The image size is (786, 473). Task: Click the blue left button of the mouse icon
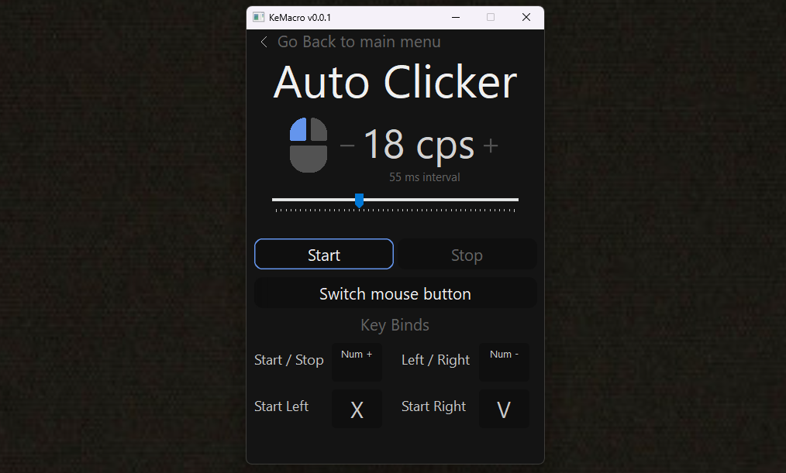299,131
